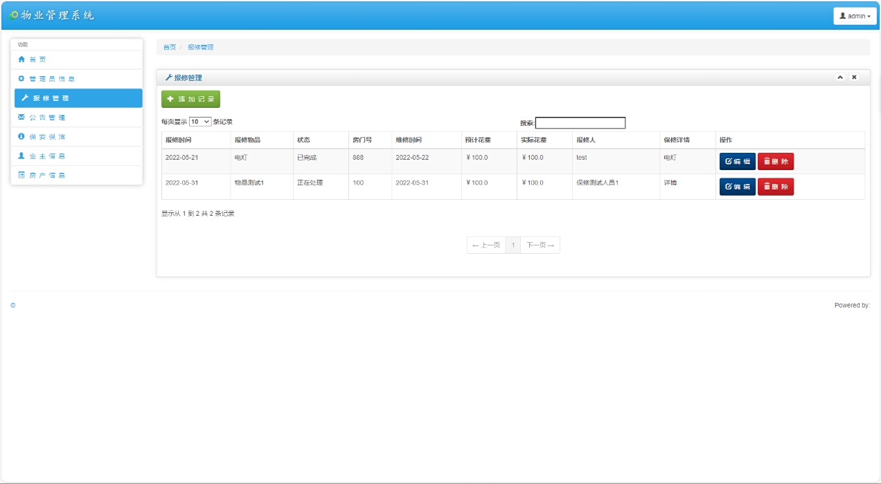Delete the 物品测试1 repair record
881x484 pixels.
tap(775, 187)
